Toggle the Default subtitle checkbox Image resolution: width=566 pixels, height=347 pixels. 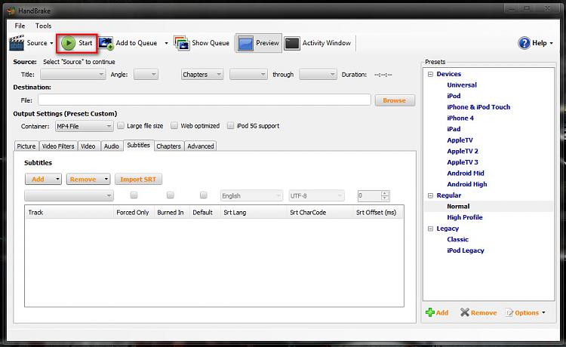[204, 195]
